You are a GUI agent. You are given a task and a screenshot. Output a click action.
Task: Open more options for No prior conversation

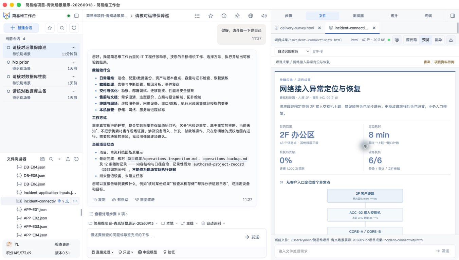(x=73, y=62)
